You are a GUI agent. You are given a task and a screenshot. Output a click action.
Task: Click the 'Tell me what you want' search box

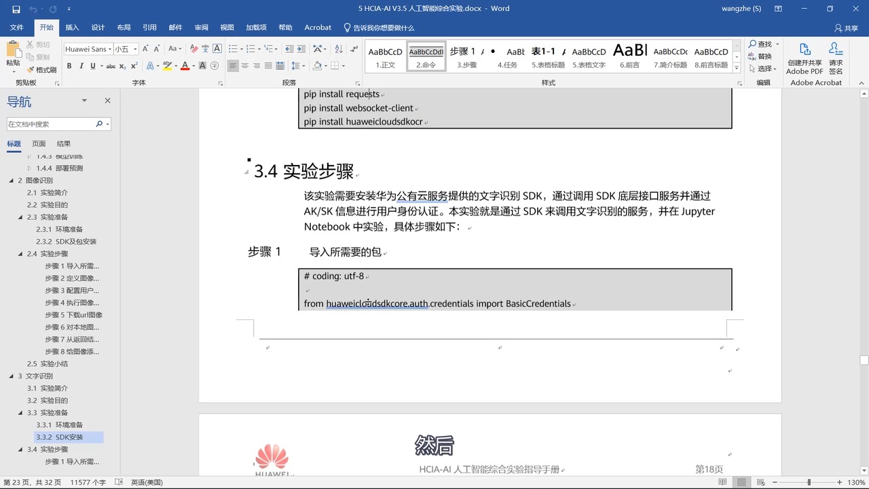pyautogui.click(x=378, y=28)
